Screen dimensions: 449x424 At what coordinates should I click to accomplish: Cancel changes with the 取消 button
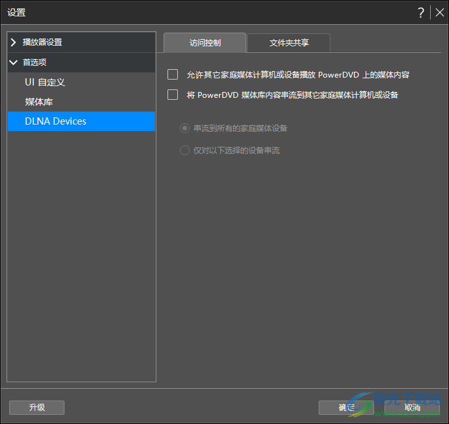412,408
